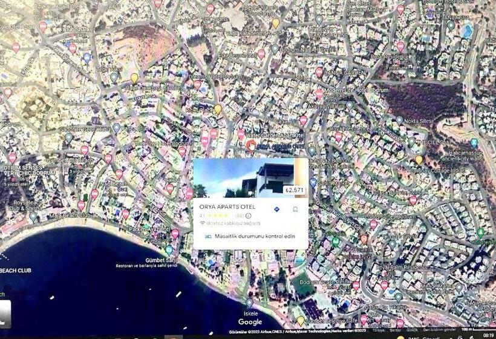This screenshot has width=496, height=339.
Task: Open the Bombay Cottage Indian restaurant pin
Action: [x=419, y=160]
